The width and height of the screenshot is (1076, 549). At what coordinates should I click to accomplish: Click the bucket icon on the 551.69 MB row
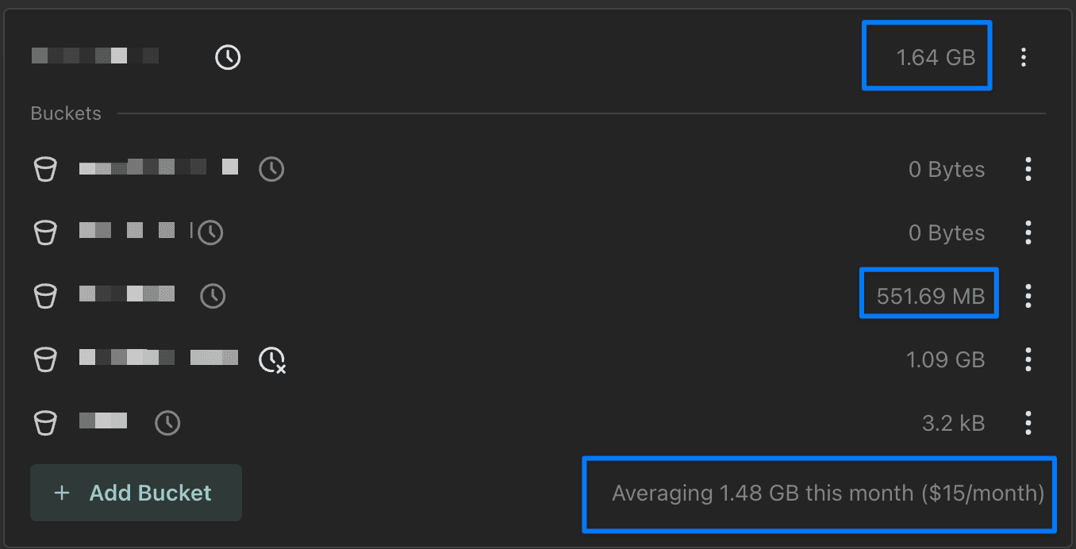pos(45,297)
